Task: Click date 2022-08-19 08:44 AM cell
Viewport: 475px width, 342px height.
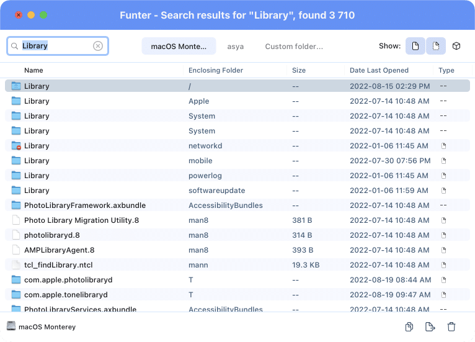Action: (390, 280)
